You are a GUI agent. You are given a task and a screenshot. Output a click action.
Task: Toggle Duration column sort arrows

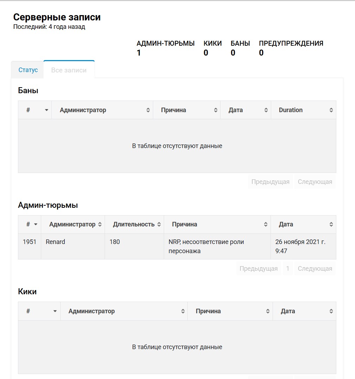point(331,110)
